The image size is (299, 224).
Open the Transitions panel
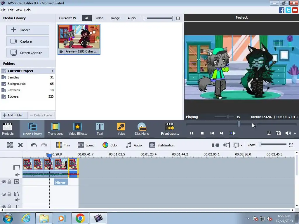point(55,129)
